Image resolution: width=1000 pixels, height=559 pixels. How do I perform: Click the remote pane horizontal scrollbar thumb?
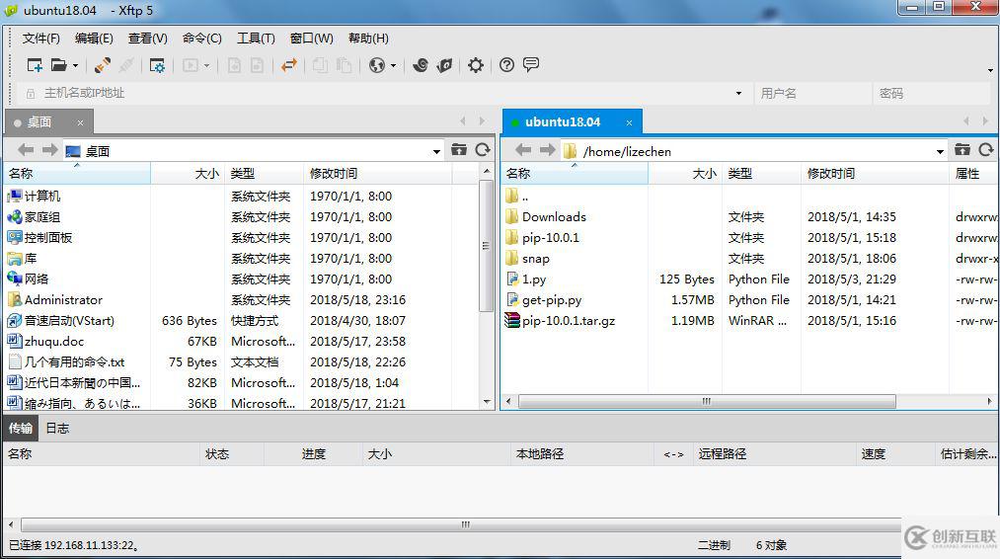pos(707,401)
